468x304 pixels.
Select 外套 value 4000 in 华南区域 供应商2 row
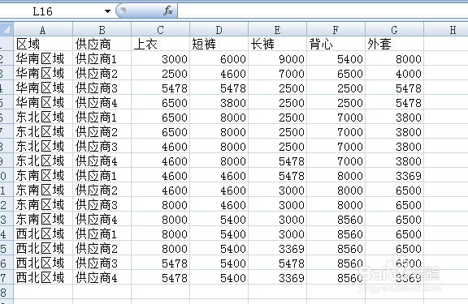tap(394, 73)
